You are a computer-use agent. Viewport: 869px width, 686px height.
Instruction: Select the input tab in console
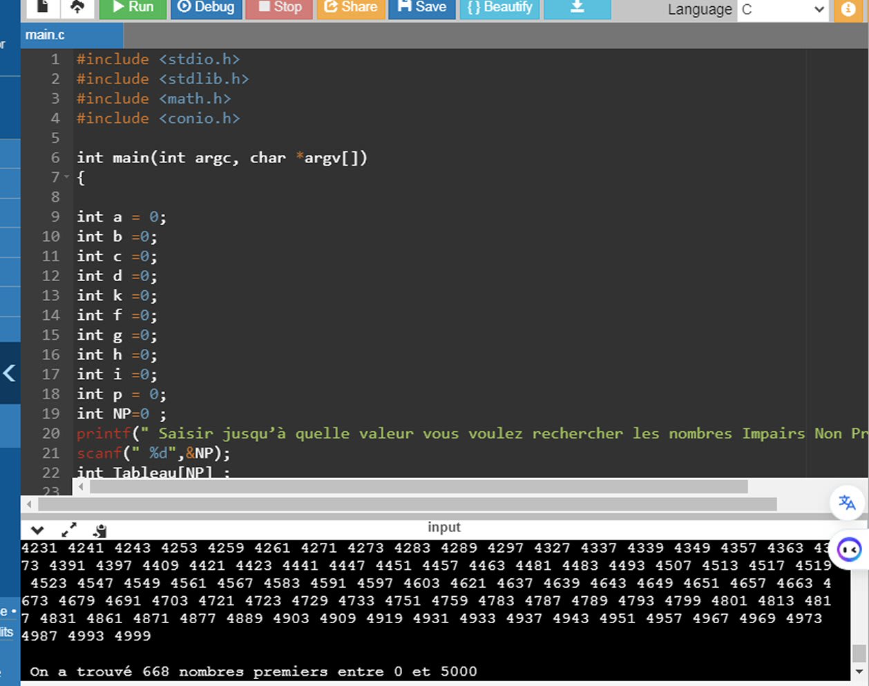click(443, 527)
